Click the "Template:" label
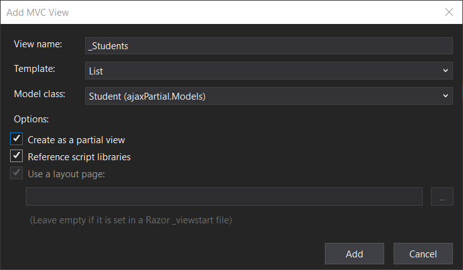 [35, 69]
